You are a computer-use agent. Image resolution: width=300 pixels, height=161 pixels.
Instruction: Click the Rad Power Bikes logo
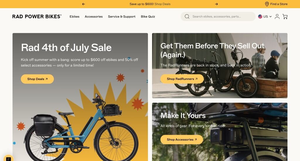[x=37, y=17]
